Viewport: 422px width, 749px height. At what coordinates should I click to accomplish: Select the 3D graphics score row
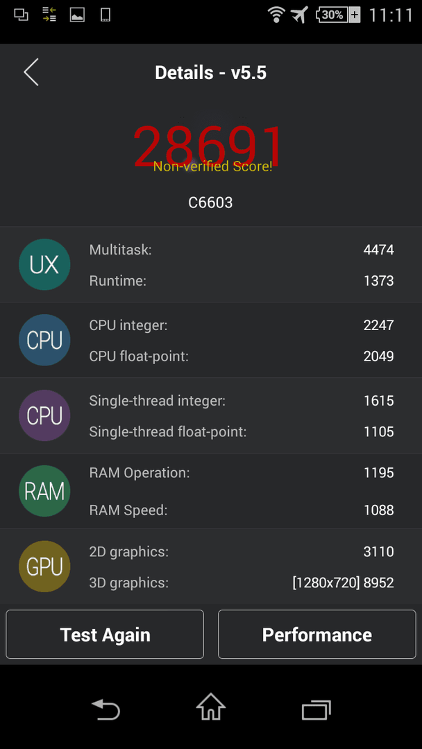coord(242,583)
